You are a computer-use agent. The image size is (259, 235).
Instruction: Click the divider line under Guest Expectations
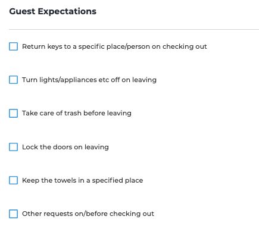134,29
